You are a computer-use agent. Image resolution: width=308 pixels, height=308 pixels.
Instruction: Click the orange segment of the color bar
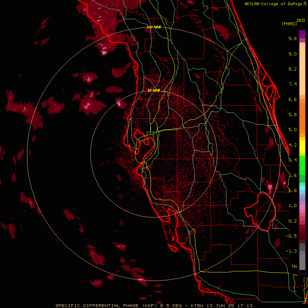[x=302, y=118]
